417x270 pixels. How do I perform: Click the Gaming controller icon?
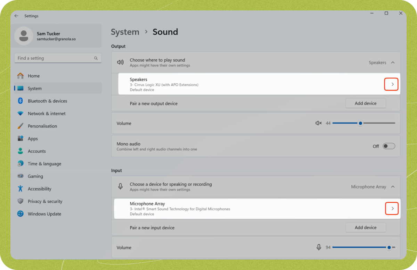click(21, 176)
